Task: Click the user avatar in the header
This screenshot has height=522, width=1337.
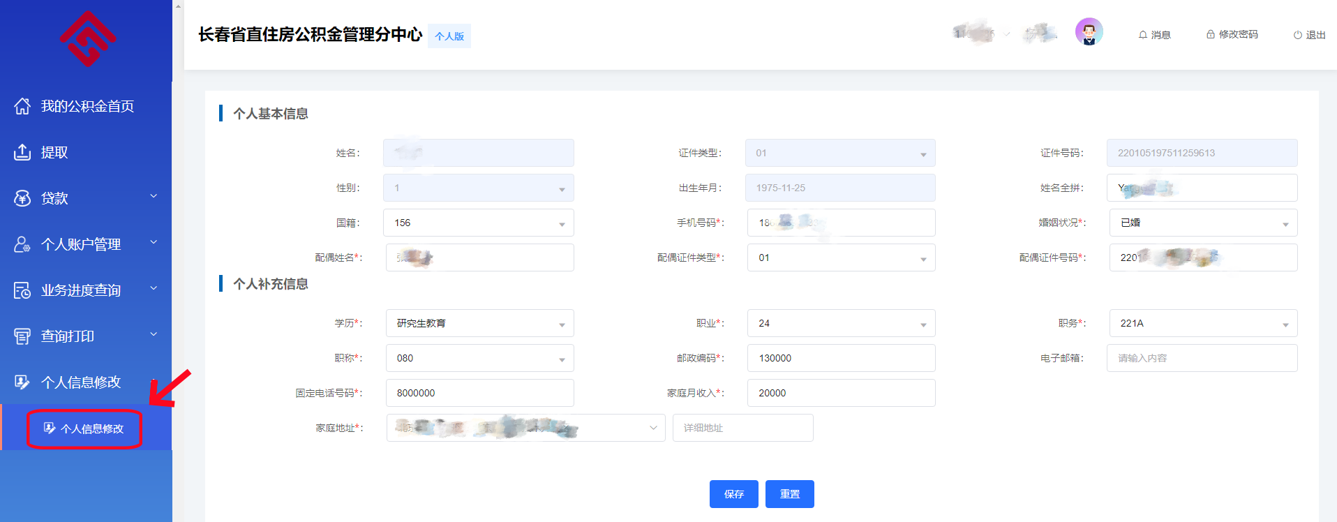Action: coord(1089,31)
